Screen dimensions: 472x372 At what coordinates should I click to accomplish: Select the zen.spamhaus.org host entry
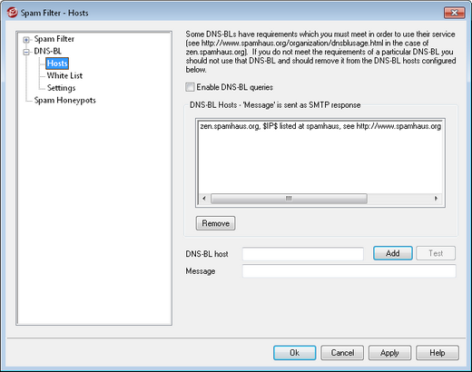(x=320, y=126)
